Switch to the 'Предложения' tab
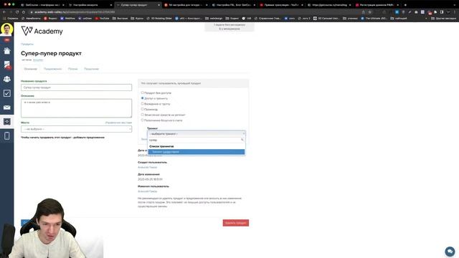 52,69
